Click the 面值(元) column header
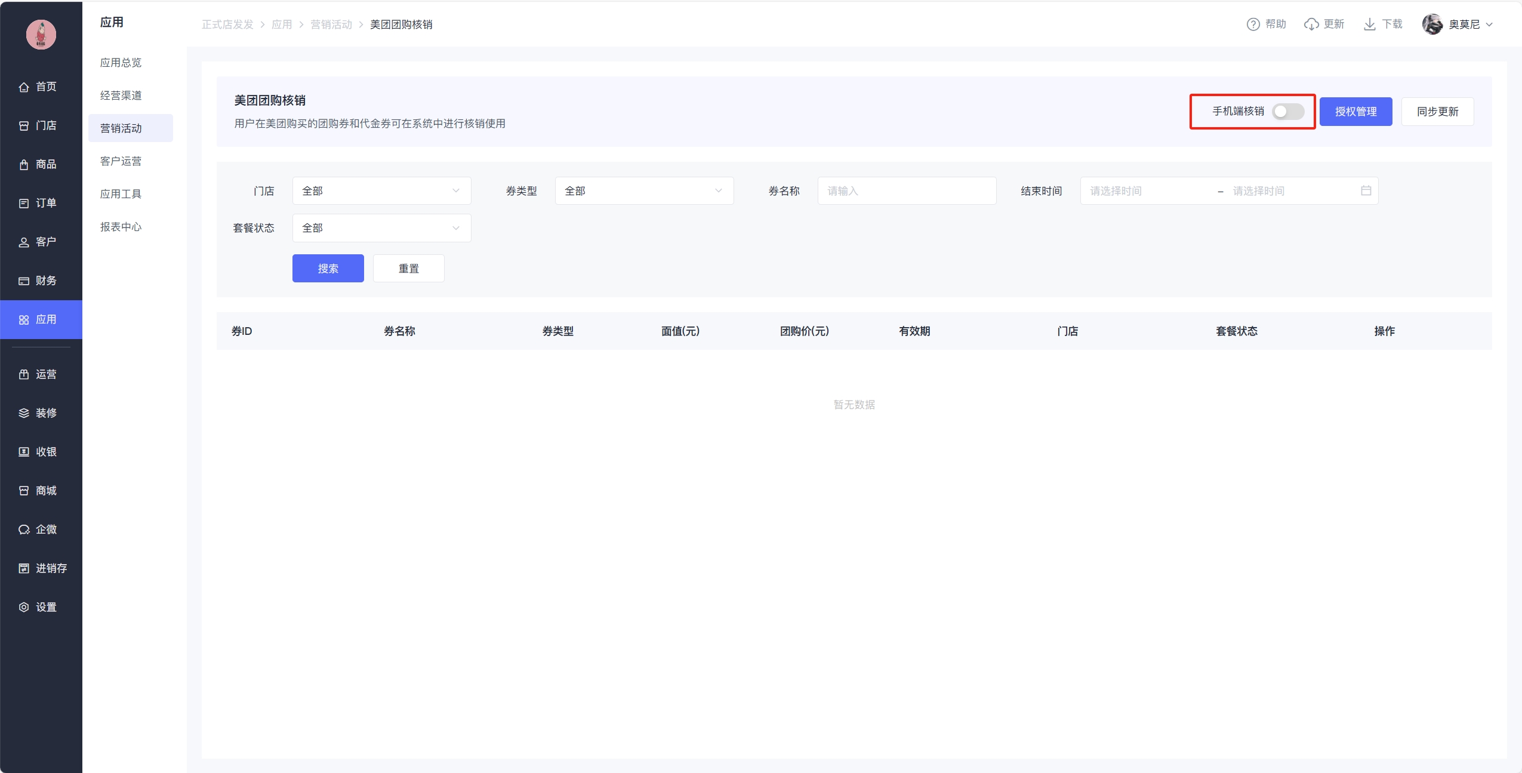 tap(680, 331)
